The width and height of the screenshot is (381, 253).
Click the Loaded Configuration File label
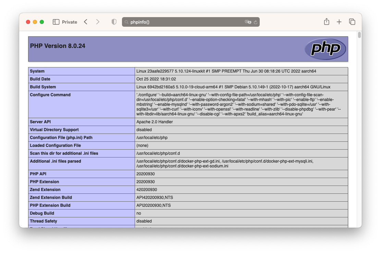(x=55, y=146)
